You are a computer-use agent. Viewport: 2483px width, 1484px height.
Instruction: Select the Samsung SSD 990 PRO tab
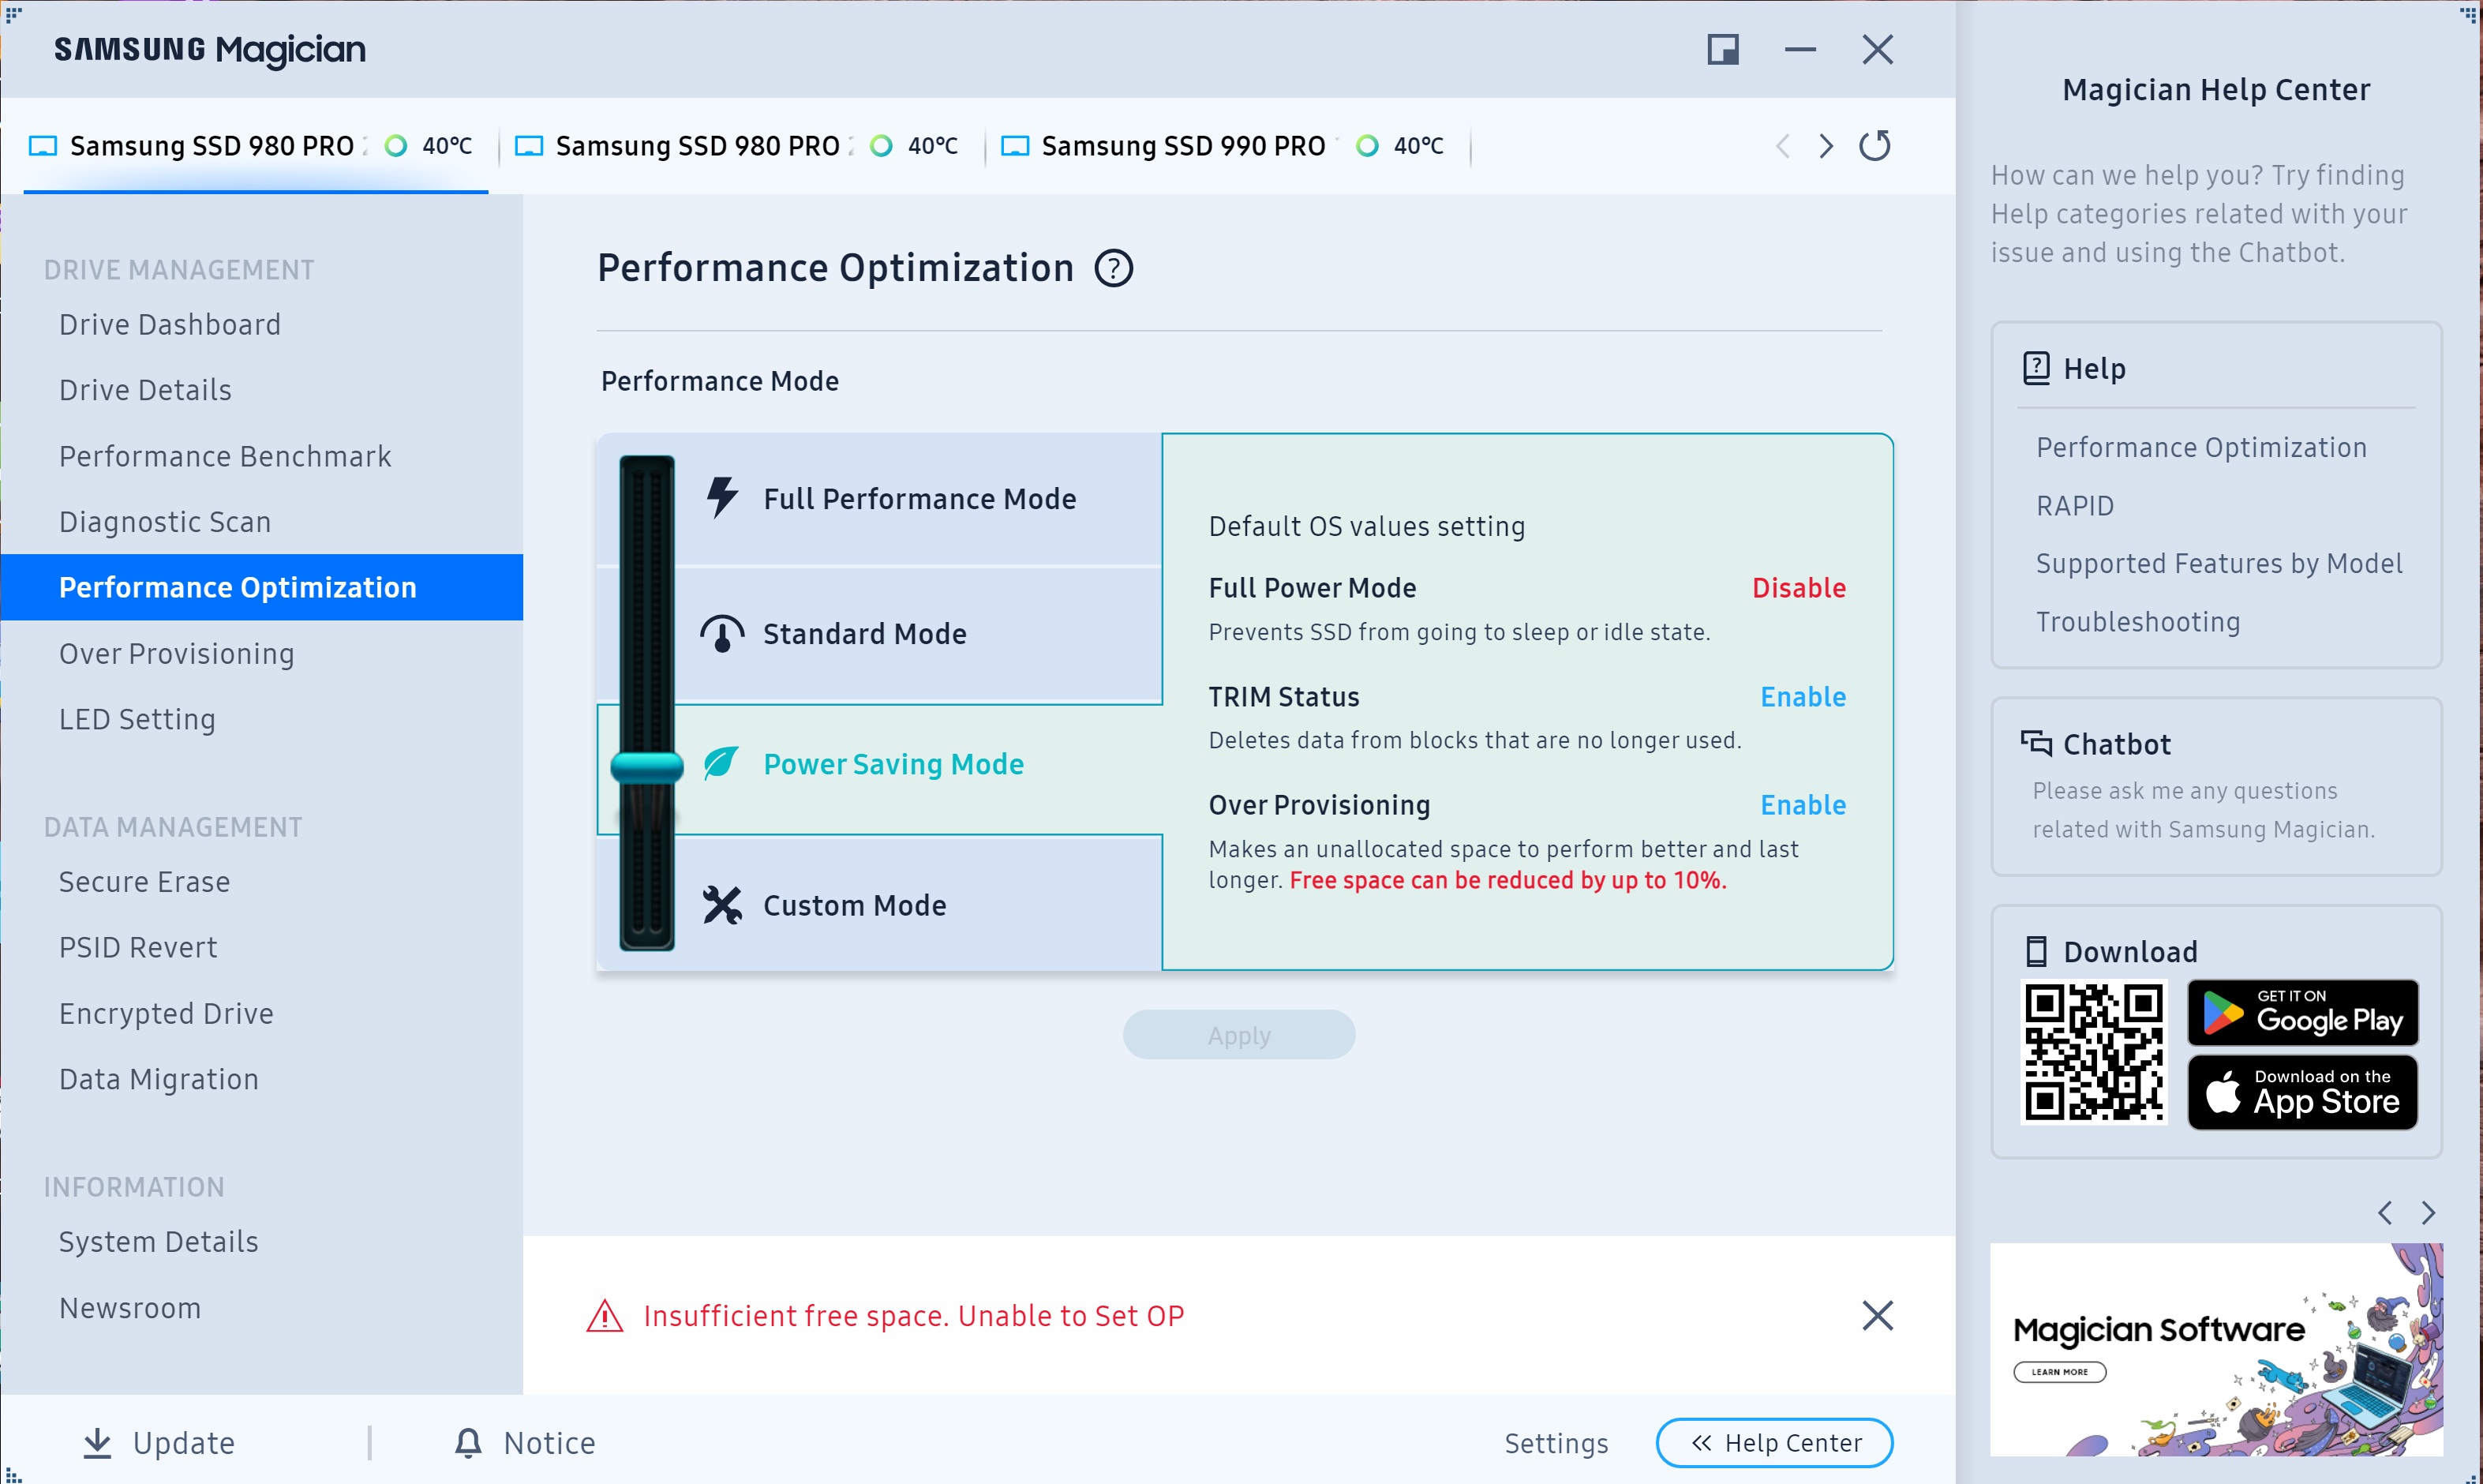[1227, 146]
